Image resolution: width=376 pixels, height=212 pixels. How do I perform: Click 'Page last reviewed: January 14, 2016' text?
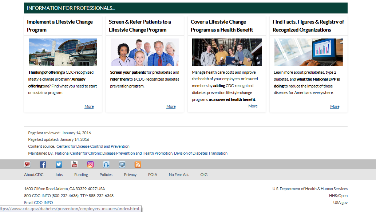(59, 133)
